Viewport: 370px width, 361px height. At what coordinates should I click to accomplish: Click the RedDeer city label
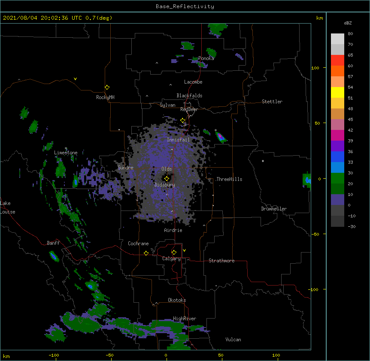(x=189, y=109)
